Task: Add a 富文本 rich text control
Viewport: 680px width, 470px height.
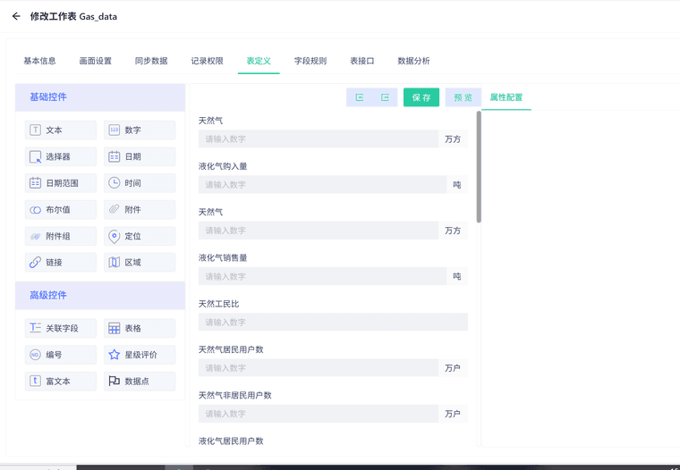Action: 61,382
